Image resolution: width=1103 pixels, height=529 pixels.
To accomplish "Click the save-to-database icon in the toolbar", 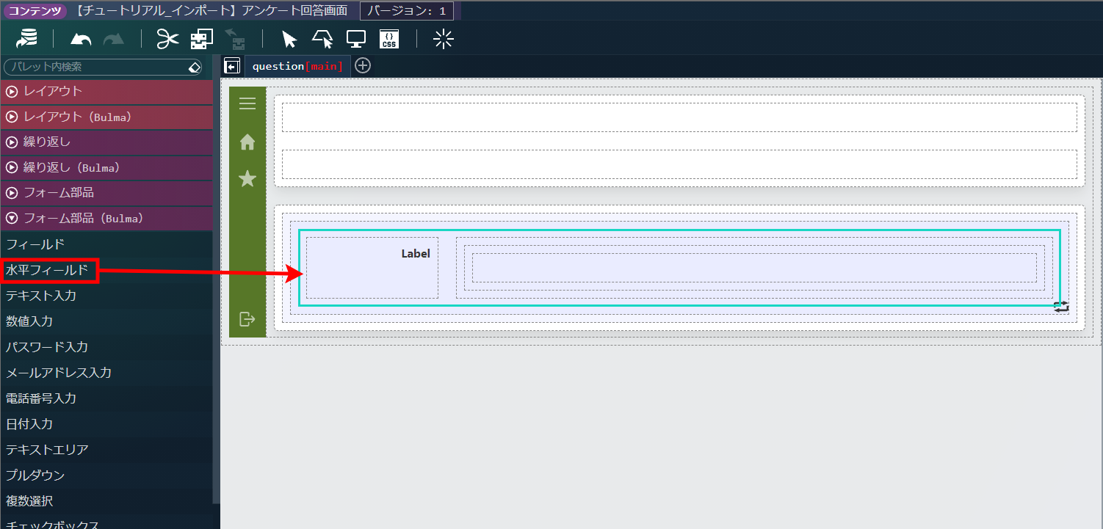I will (x=27, y=39).
